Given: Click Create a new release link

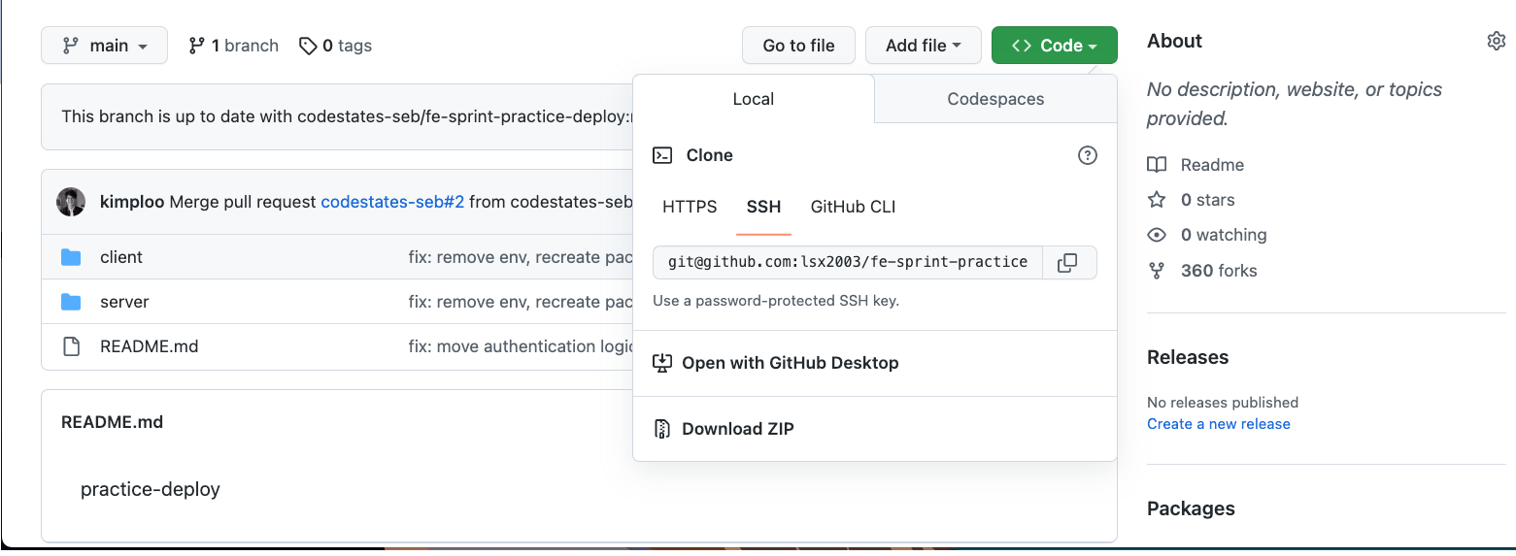Looking at the screenshot, I should pos(1219,424).
